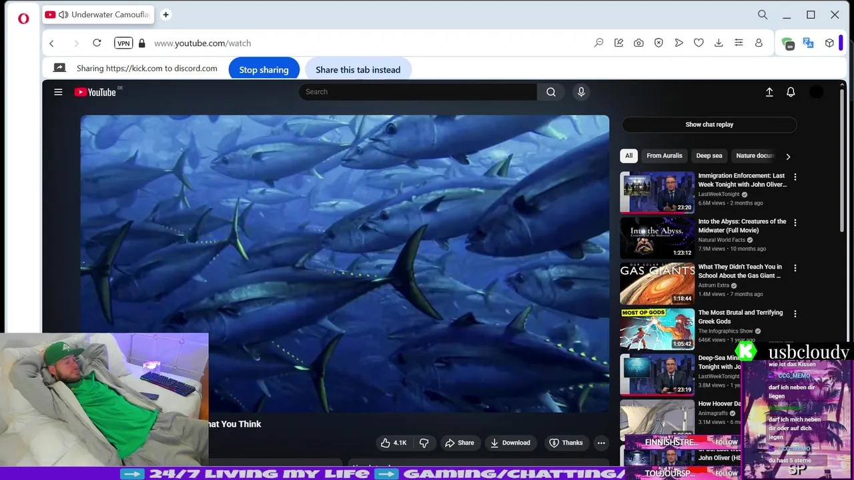Image resolution: width=854 pixels, height=480 pixels.
Task: Open LastWeekTonight channel link
Action: [719, 195]
